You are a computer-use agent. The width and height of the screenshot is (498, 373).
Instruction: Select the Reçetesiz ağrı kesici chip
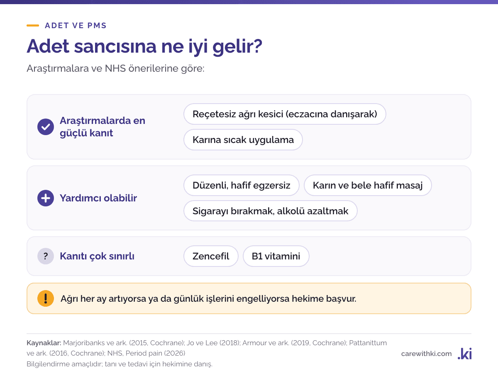click(x=285, y=114)
